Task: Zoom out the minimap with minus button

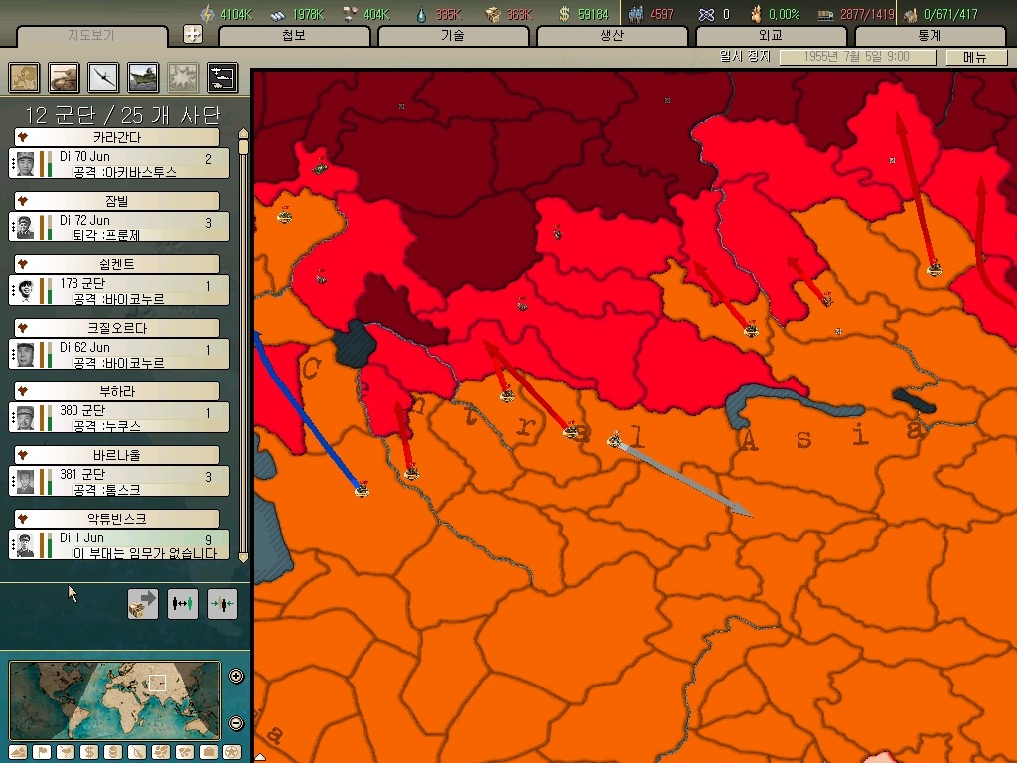Action: point(236,723)
